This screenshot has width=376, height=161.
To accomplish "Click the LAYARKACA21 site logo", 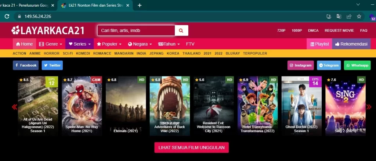I will click(48, 30).
